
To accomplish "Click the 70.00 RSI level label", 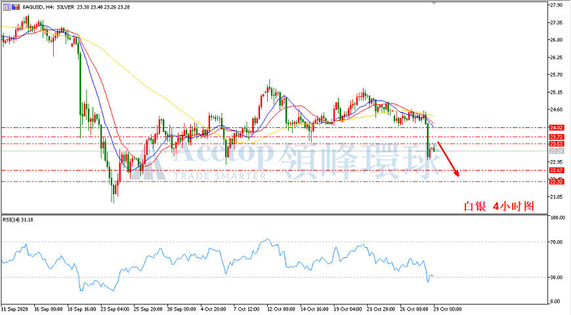I will (x=557, y=241).
